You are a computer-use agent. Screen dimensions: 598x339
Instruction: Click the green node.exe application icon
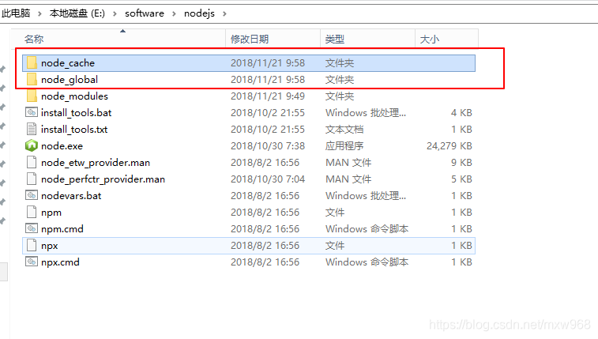coord(32,145)
